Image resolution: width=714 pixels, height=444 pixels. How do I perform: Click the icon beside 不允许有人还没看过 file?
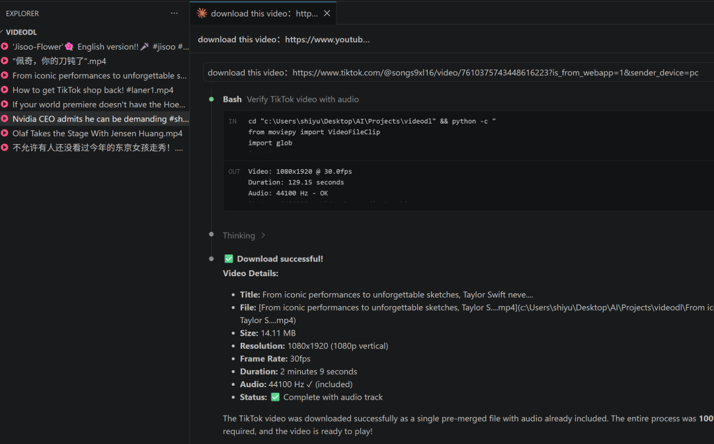[5, 148]
